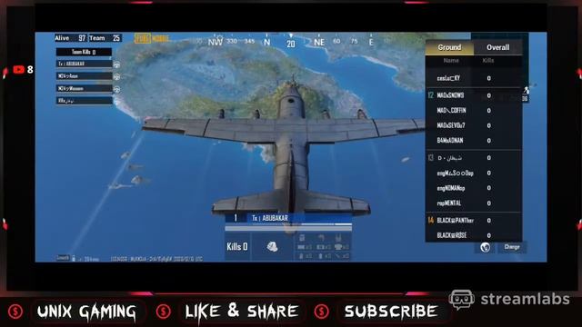Click the compass heading 20 indicator
The width and height of the screenshot is (582, 327).
291,44
